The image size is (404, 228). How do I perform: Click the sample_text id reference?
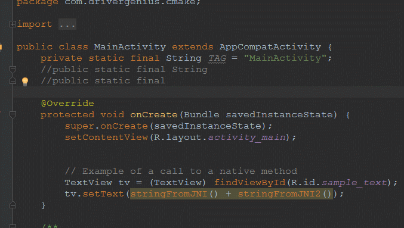pos(354,183)
